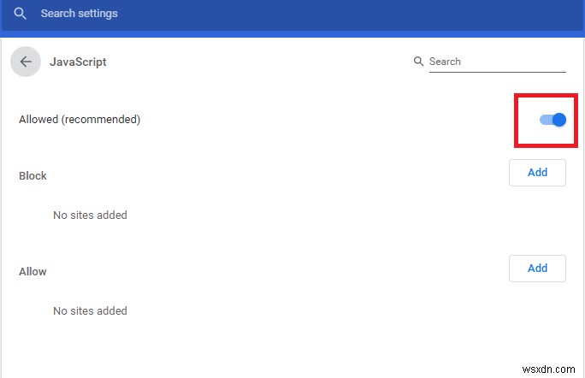Click "No sites added" under Allow
The image size is (585, 378).
pos(90,311)
